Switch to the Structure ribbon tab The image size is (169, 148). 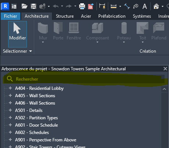(65, 16)
